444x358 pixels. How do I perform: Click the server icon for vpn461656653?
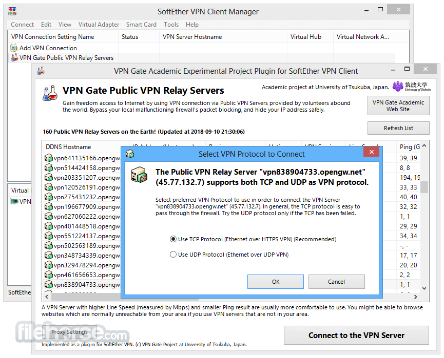coord(48,275)
